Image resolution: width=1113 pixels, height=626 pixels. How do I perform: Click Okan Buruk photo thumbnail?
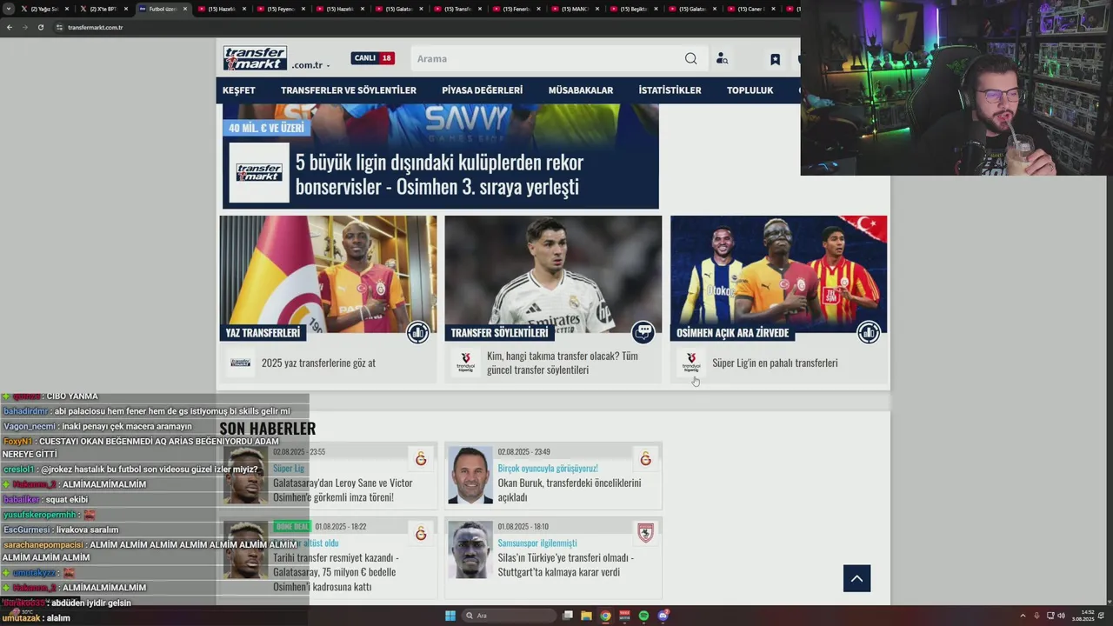point(470,476)
